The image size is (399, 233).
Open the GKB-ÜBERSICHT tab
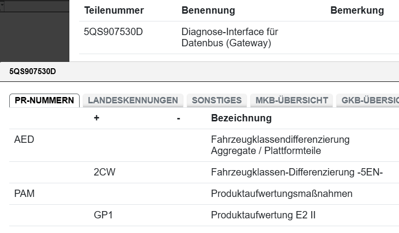click(370, 100)
